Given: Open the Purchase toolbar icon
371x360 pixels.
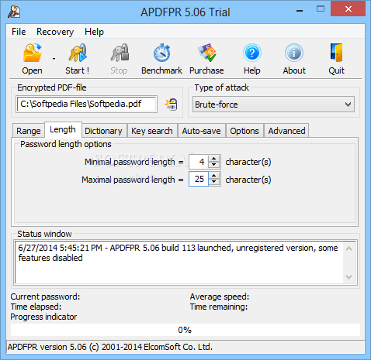Looking at the screenshot, I should point(207,53).
